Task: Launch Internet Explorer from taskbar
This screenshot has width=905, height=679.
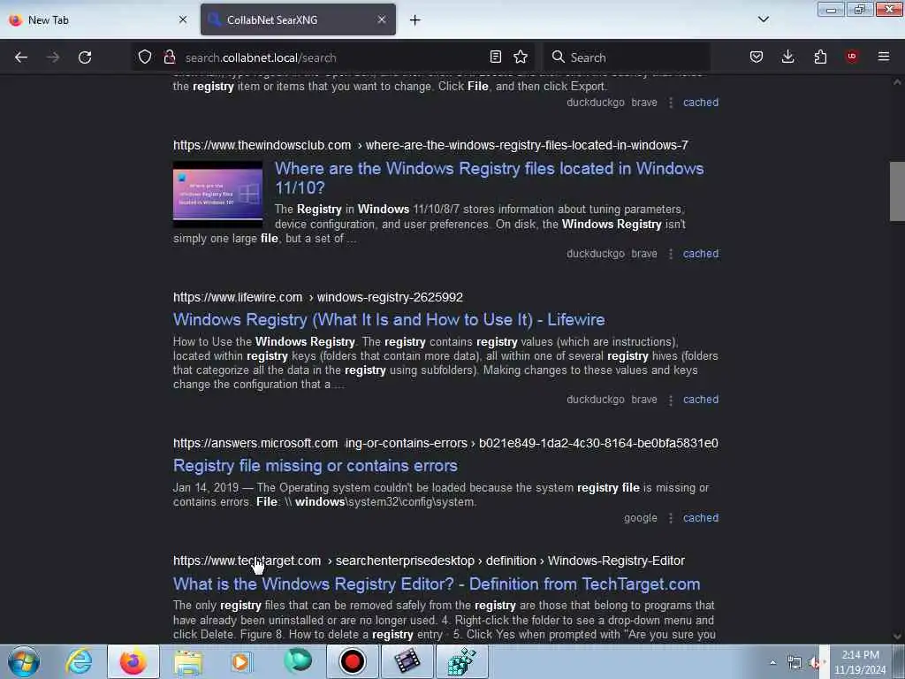Action: pyautogui.click(x=79, y=661)
